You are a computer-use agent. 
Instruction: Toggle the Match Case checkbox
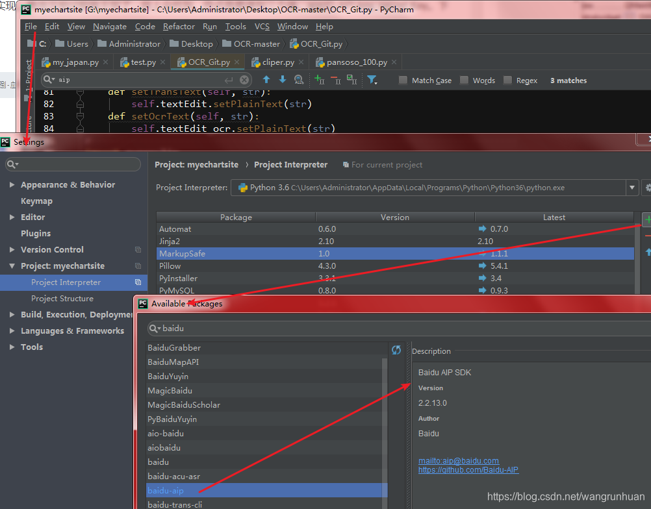[x=403, y=80]
